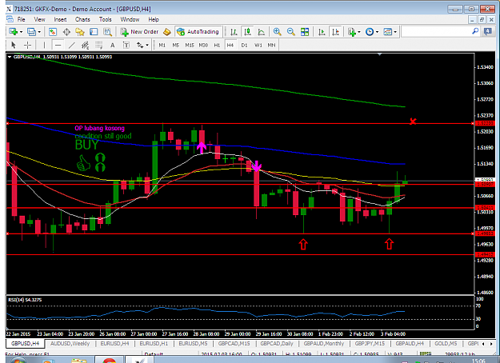Click the New Order button

click(140, 31)
